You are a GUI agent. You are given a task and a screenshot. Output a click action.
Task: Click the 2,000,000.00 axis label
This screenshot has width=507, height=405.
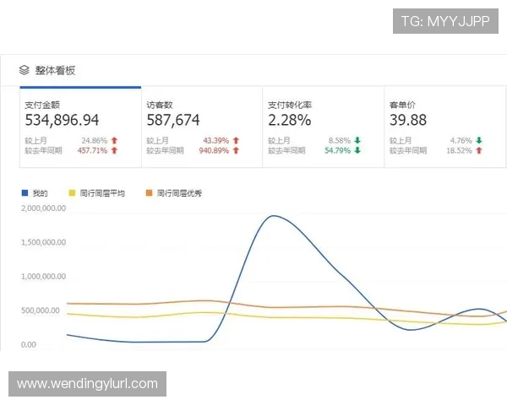click(44, 208)
